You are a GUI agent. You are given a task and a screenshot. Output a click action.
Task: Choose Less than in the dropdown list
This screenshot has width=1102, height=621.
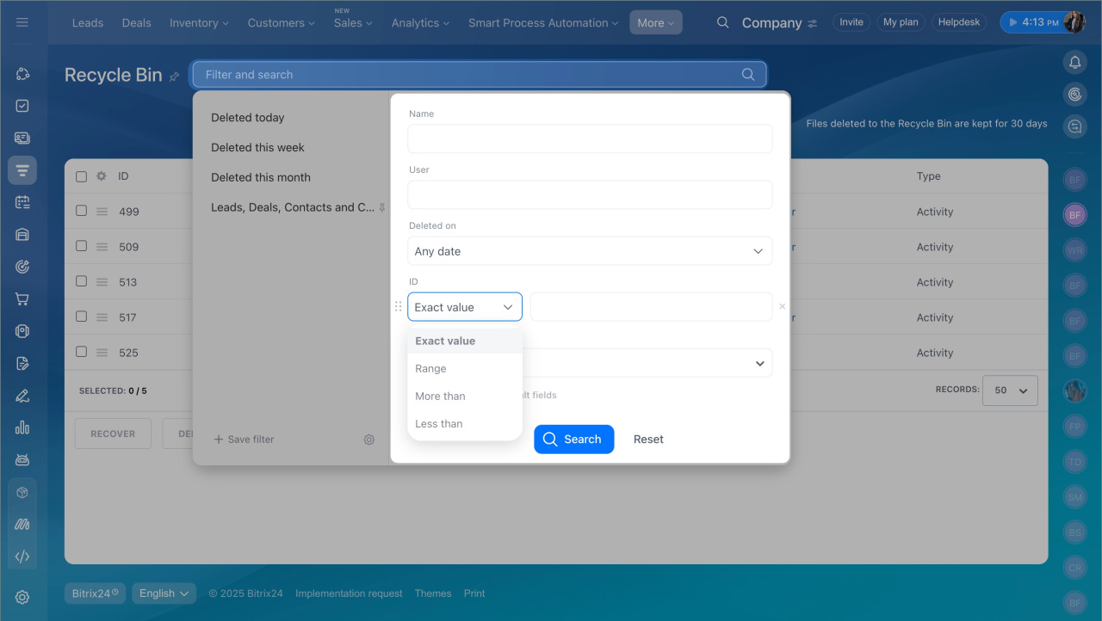[439, 424]
